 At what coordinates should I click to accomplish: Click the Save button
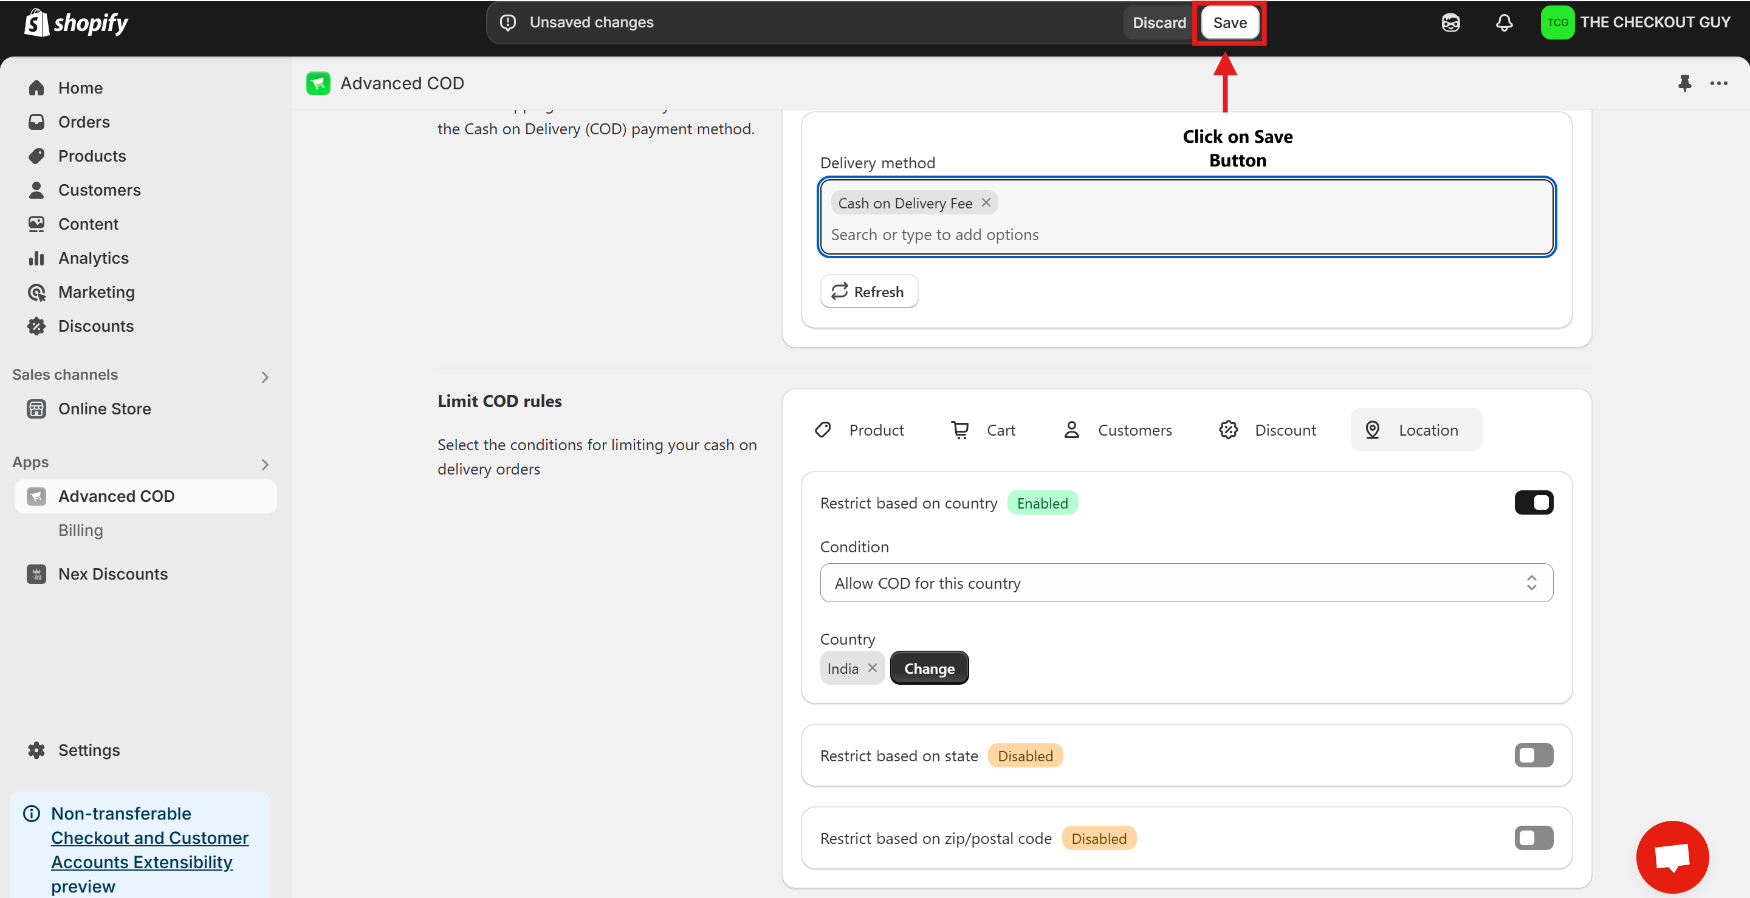click(x=1230, y=22)
